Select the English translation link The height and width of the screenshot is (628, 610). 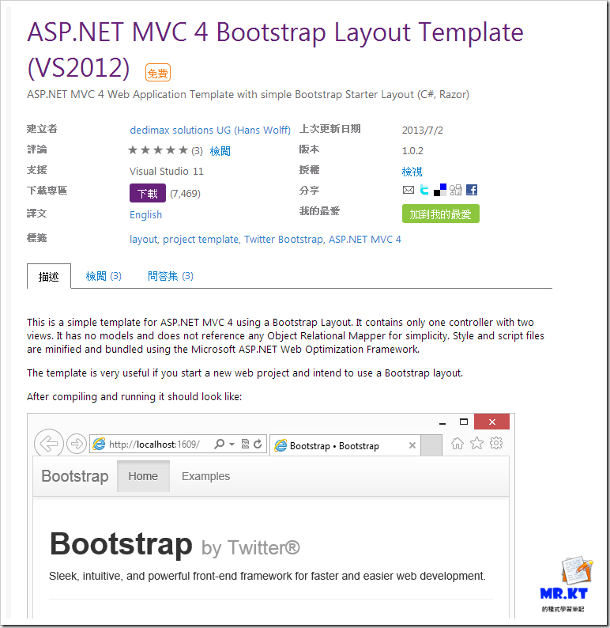coord(145,215)
